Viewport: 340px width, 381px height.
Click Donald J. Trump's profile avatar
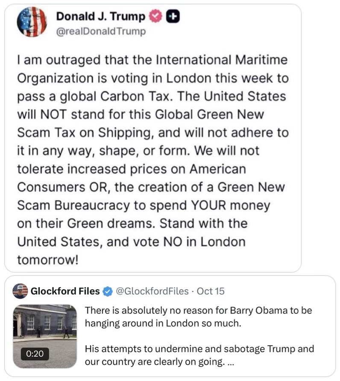coord(32,22)
